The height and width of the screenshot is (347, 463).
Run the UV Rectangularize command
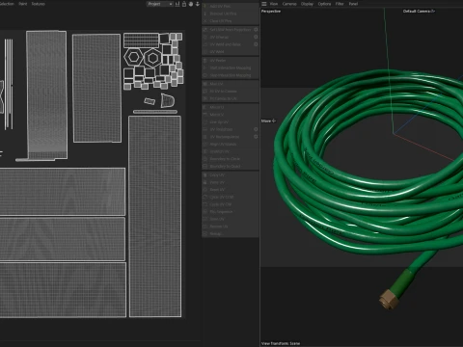click(x=228, y=137)
